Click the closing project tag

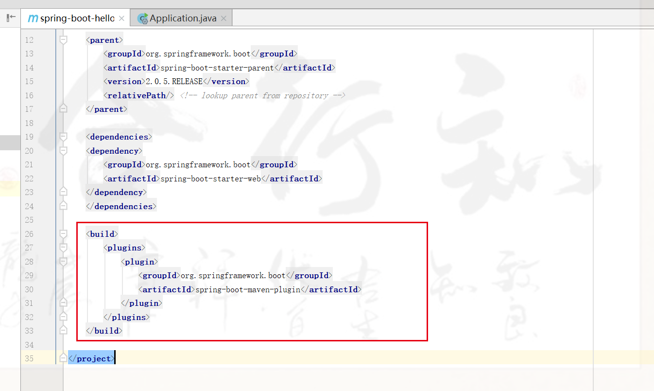coord(91,358)
